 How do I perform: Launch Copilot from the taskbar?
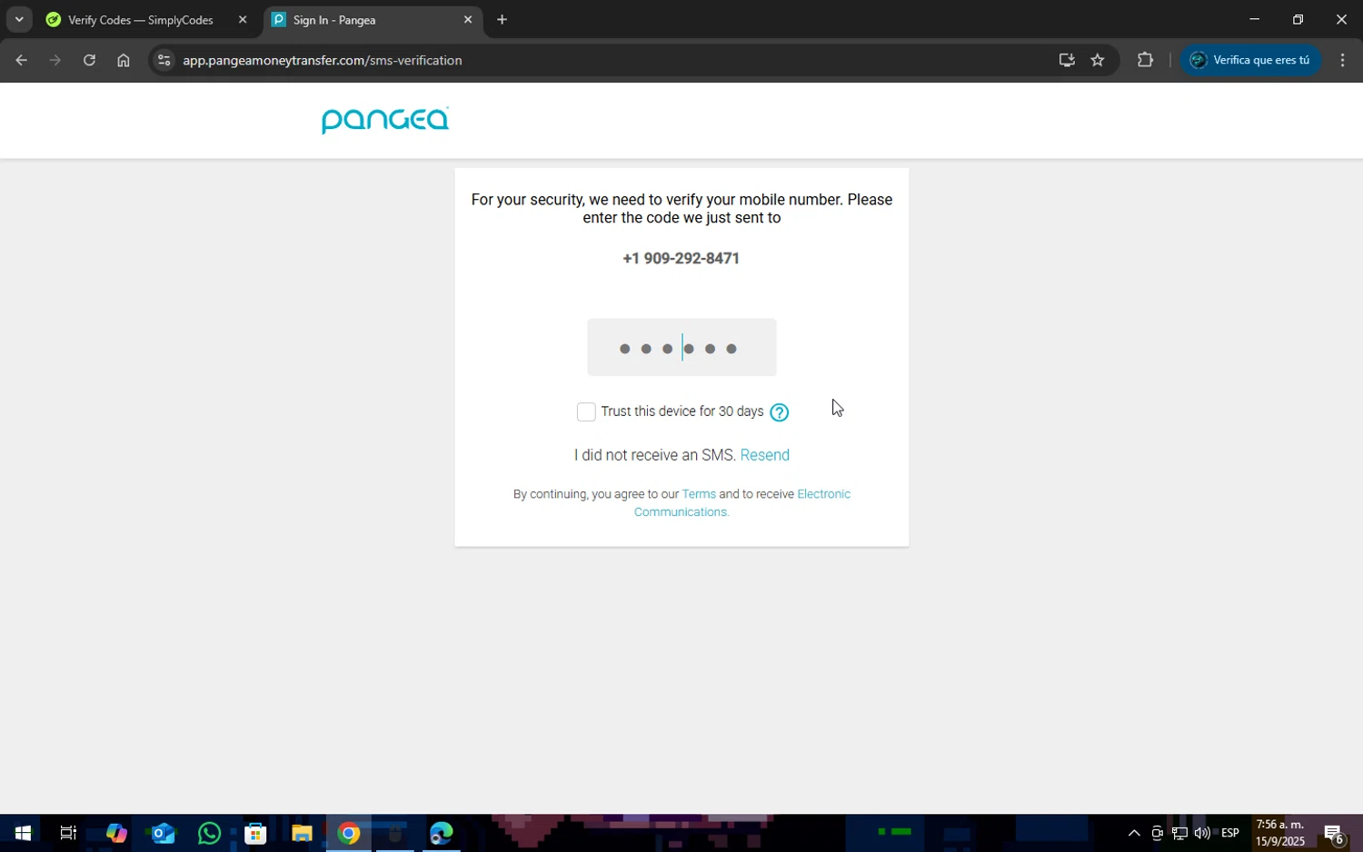coord(115,833)
